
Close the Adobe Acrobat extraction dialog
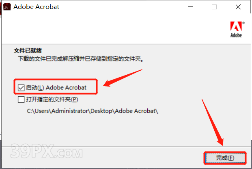[x=238, y=7]
